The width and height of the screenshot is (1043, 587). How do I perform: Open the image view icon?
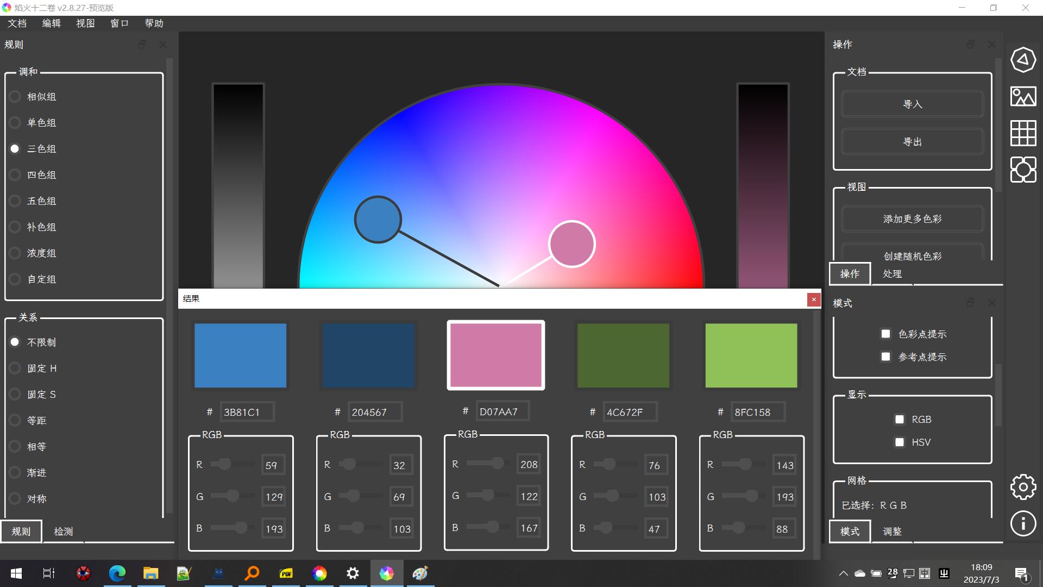click(1023, 97)
